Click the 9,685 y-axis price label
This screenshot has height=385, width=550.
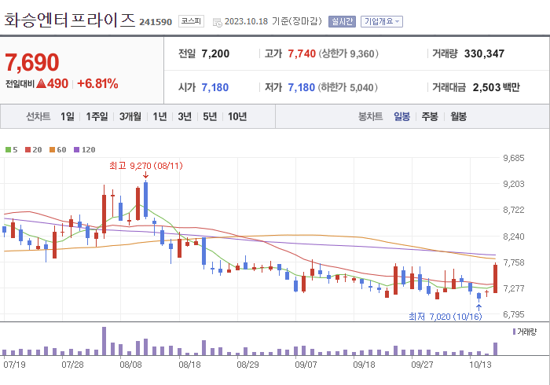click(514, 158)
